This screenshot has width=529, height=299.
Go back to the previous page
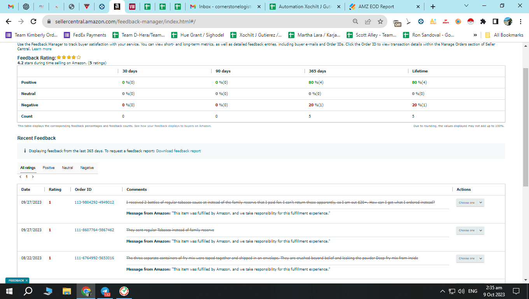(9, 21)
